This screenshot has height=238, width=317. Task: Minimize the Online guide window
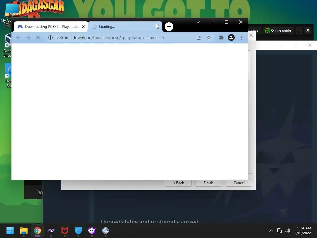(x=299, y=31)
